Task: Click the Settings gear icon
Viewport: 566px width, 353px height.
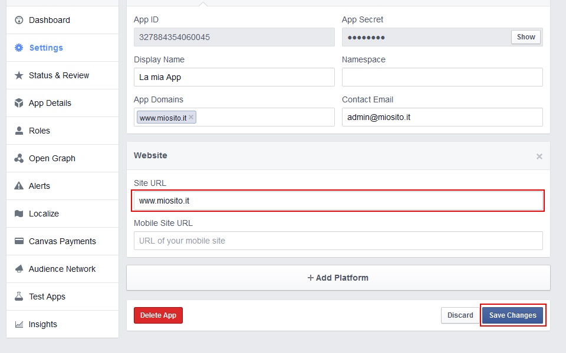Action: [x=19, y=48]
